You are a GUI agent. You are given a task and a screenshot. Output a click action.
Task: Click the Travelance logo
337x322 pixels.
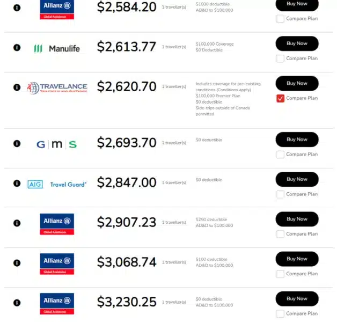click(x=57, y=87)
